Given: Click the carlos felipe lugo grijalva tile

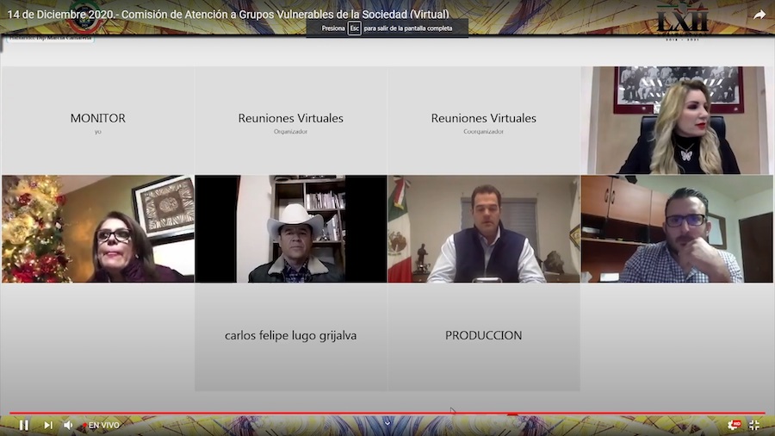Looking at the screenshot, I should (x=290, y=337).
